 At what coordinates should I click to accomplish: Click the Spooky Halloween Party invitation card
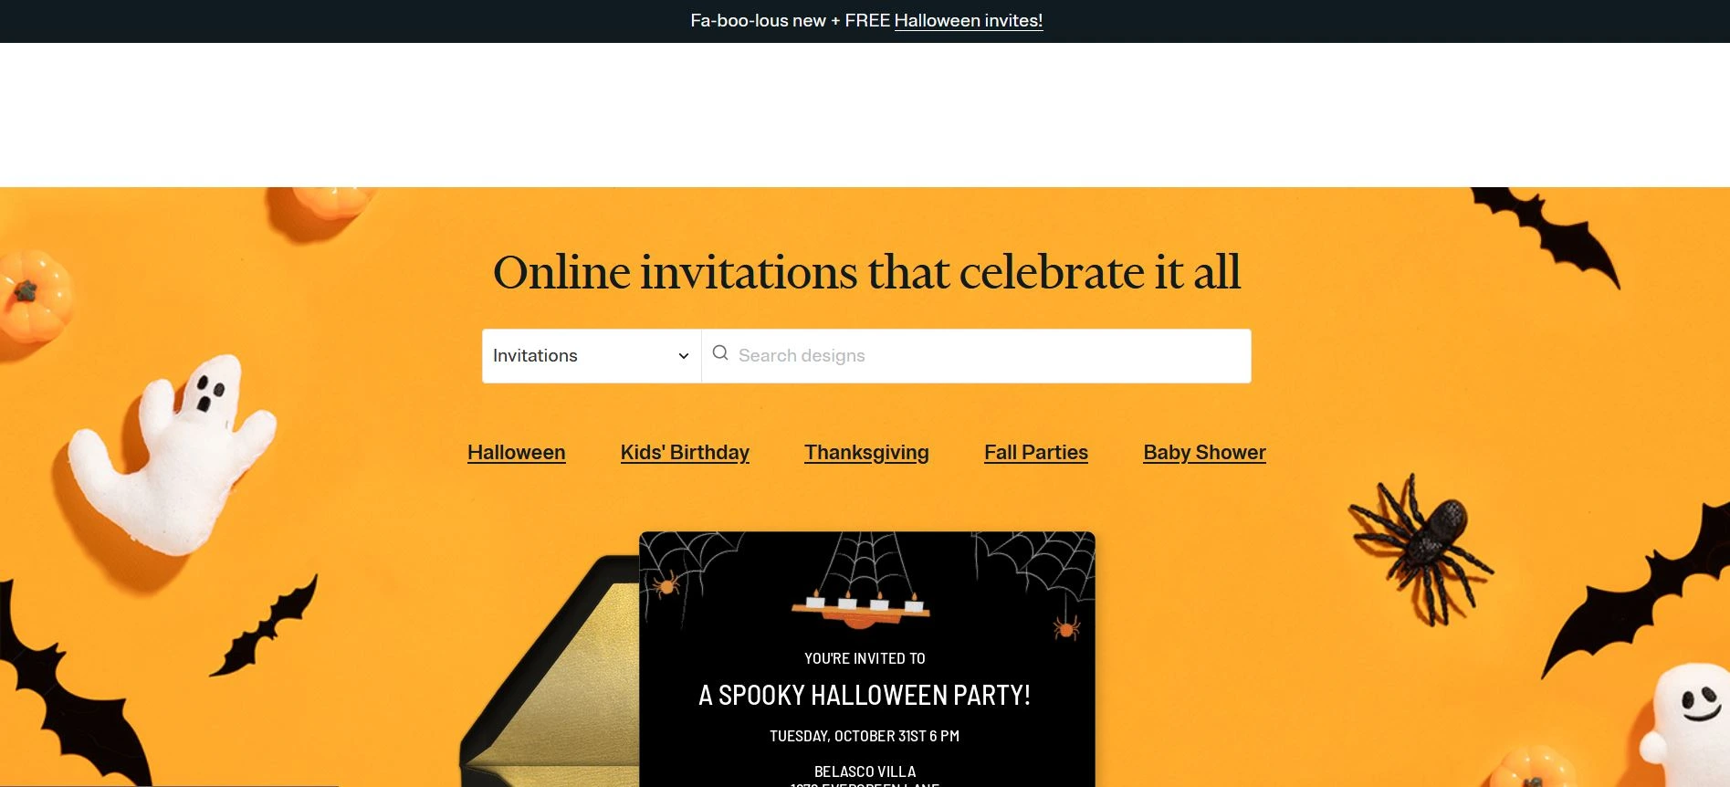pos(866,659)
